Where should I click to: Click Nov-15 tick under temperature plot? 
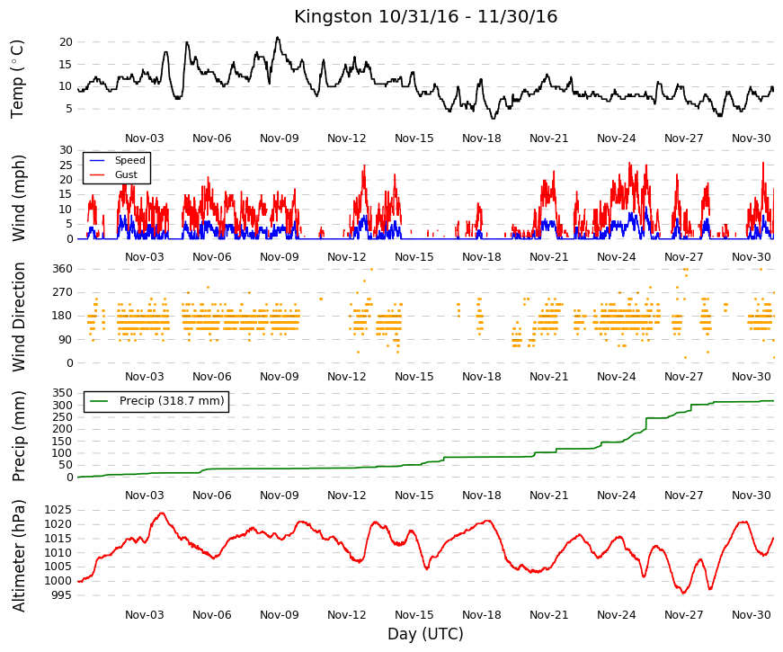tap(414, 138)
